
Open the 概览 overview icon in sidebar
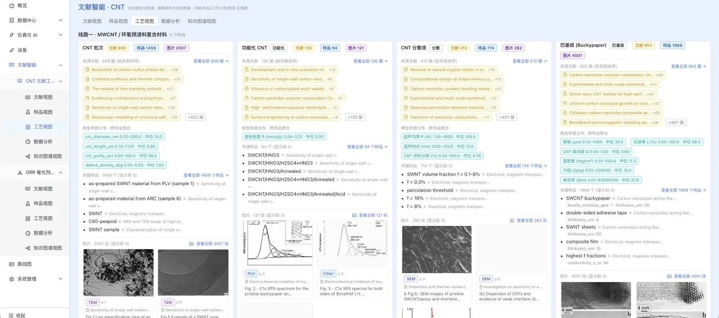(x=12, y=6)
